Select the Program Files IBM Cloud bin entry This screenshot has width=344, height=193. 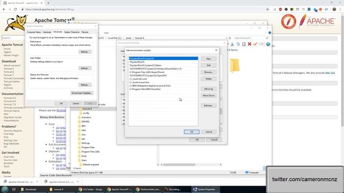click(163, 89)
